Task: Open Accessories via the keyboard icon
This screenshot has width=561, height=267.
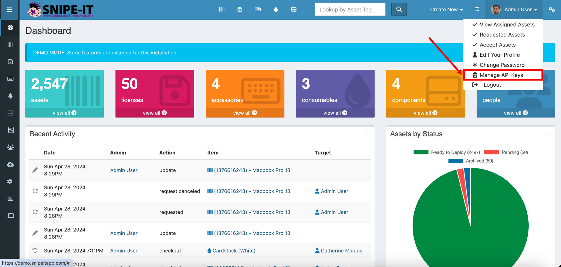Action: pyautogui.click(x=258, y=9)
